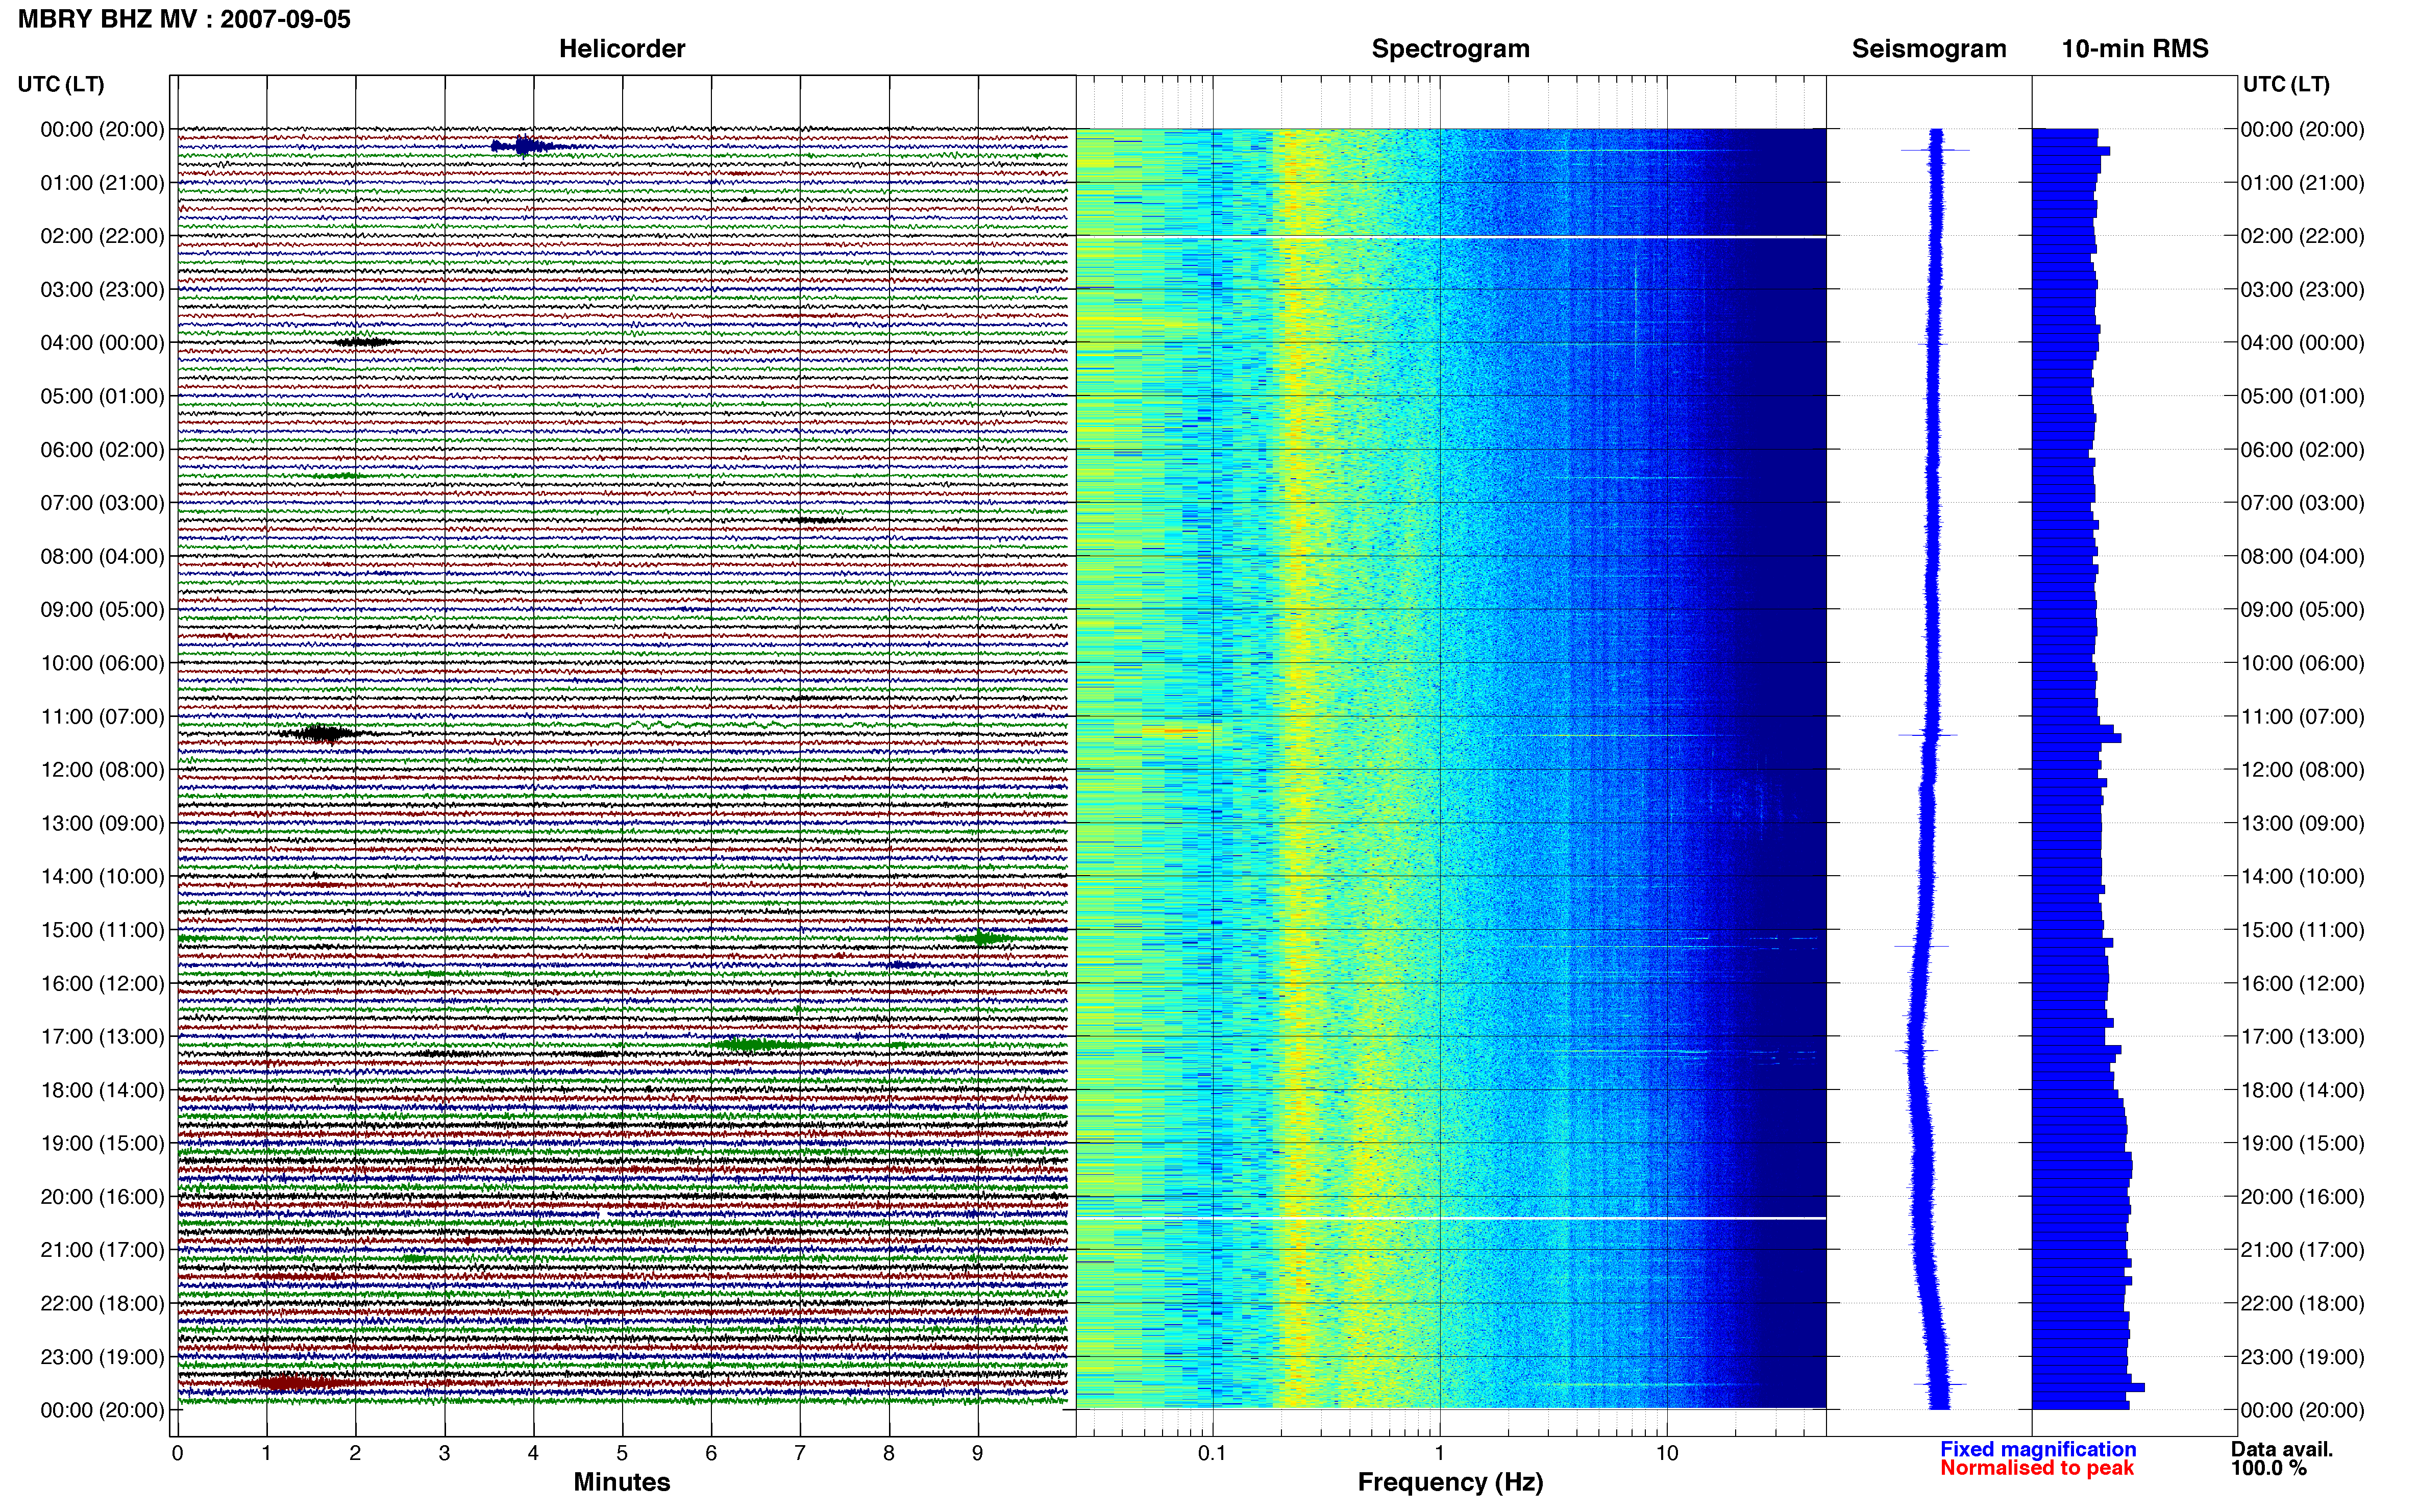Click right time label 09:00 (05:00)
This screenshot has width=2419, height=1512.
(x=2302, y=610)
